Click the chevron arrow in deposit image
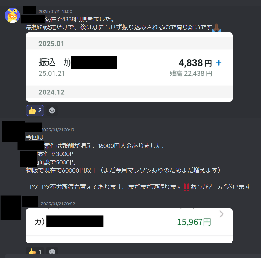This screenshot has width=261, height=258. (221, 214)
